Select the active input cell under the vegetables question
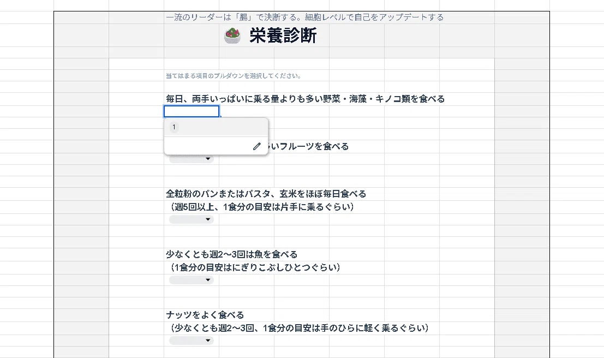Viewport: 604px width, 358px height. tap(192, 111)
